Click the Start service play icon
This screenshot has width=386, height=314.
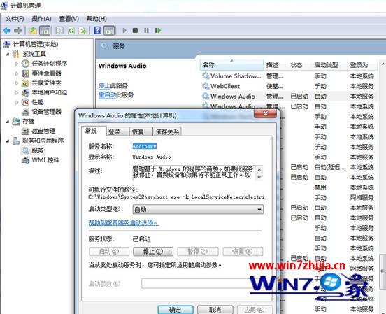124,30
